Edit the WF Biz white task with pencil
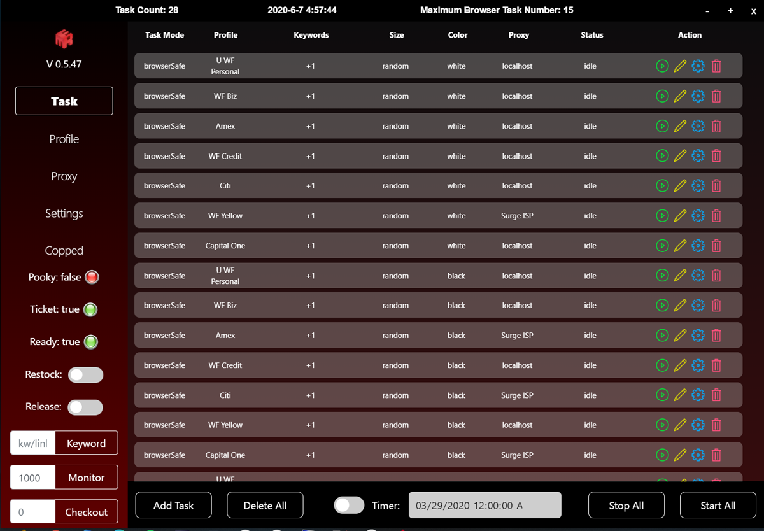The height and width of the screenshot is (531, 764). [680, 96]
